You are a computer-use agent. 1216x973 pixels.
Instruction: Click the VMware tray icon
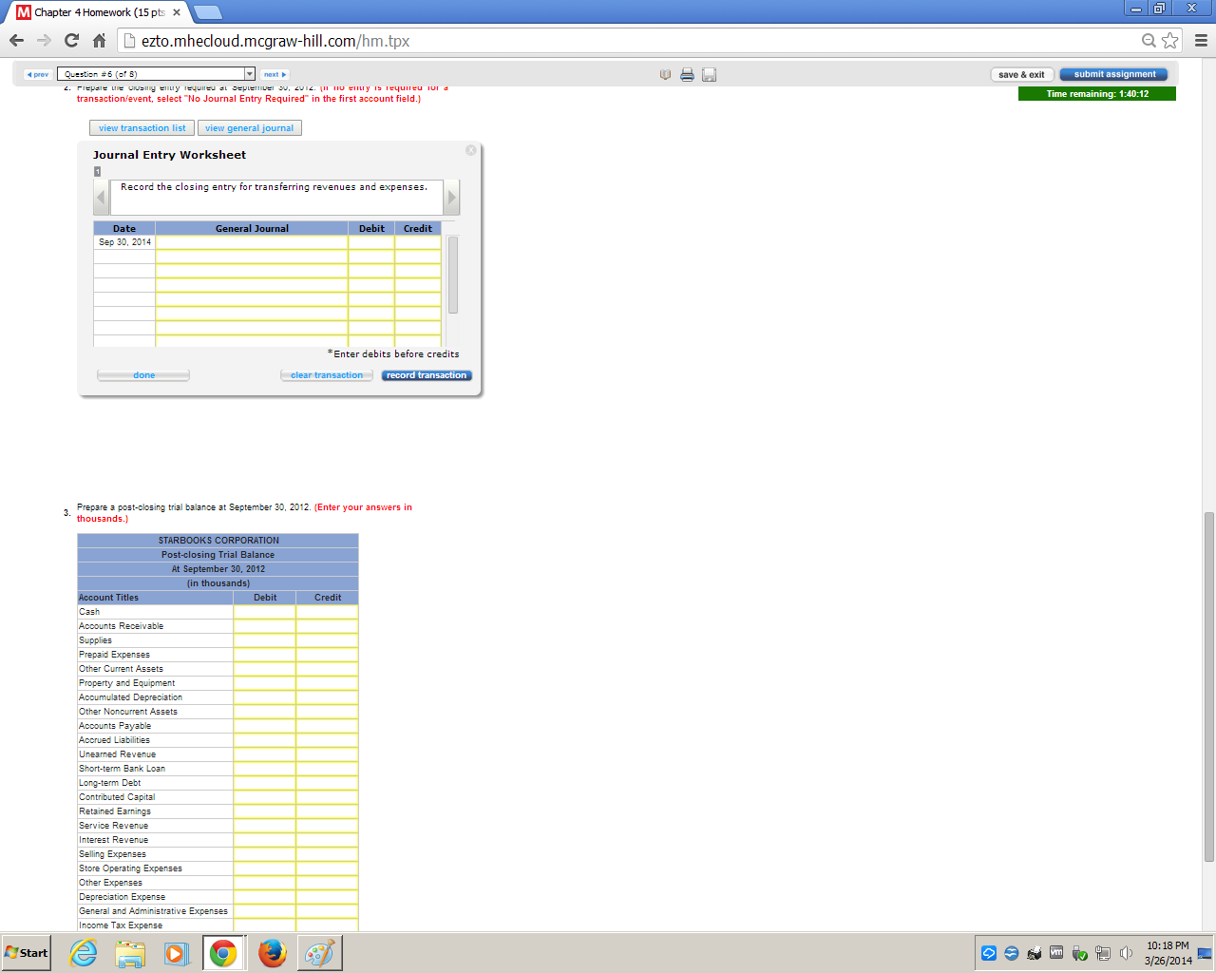[1056, 953]
